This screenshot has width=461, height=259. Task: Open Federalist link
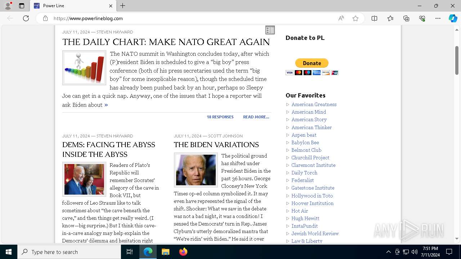pos(303,180)
